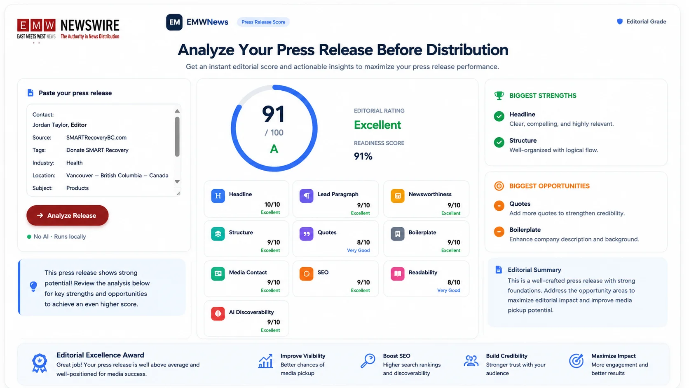This screenshot has width=689, height=388.
Task: Click the lightbulb tip icon
Action: (x=33, y=287)
